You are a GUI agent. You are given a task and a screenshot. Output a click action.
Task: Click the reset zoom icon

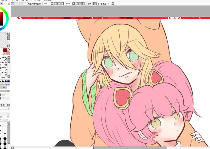click(62, 4)
